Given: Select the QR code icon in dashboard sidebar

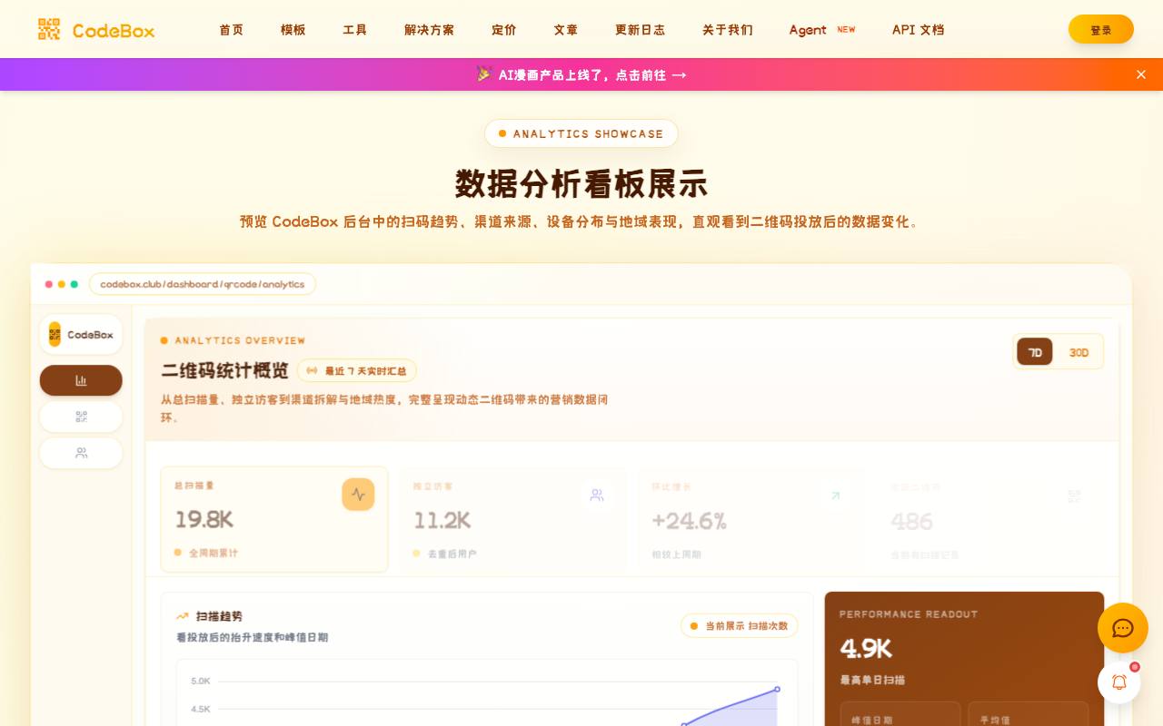Looking at the screenshot, I should [81, 417].
